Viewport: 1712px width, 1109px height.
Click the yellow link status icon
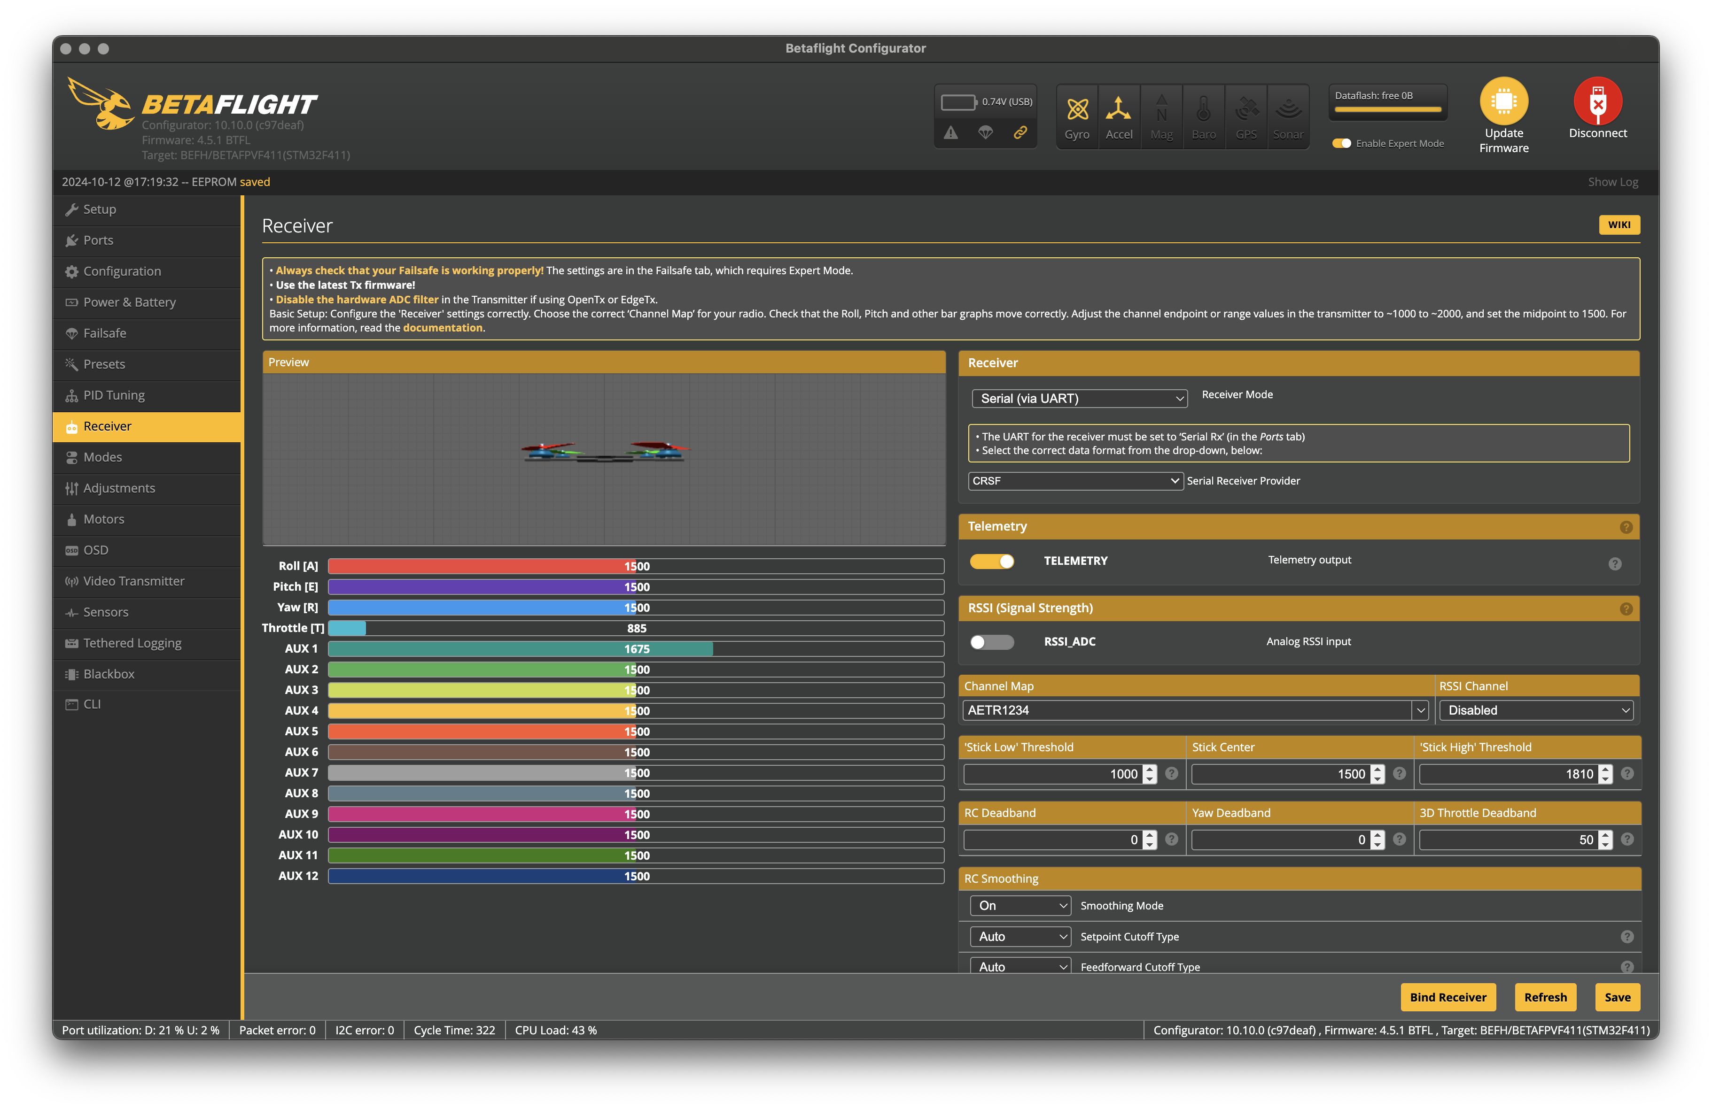[x=1020, y=132]
